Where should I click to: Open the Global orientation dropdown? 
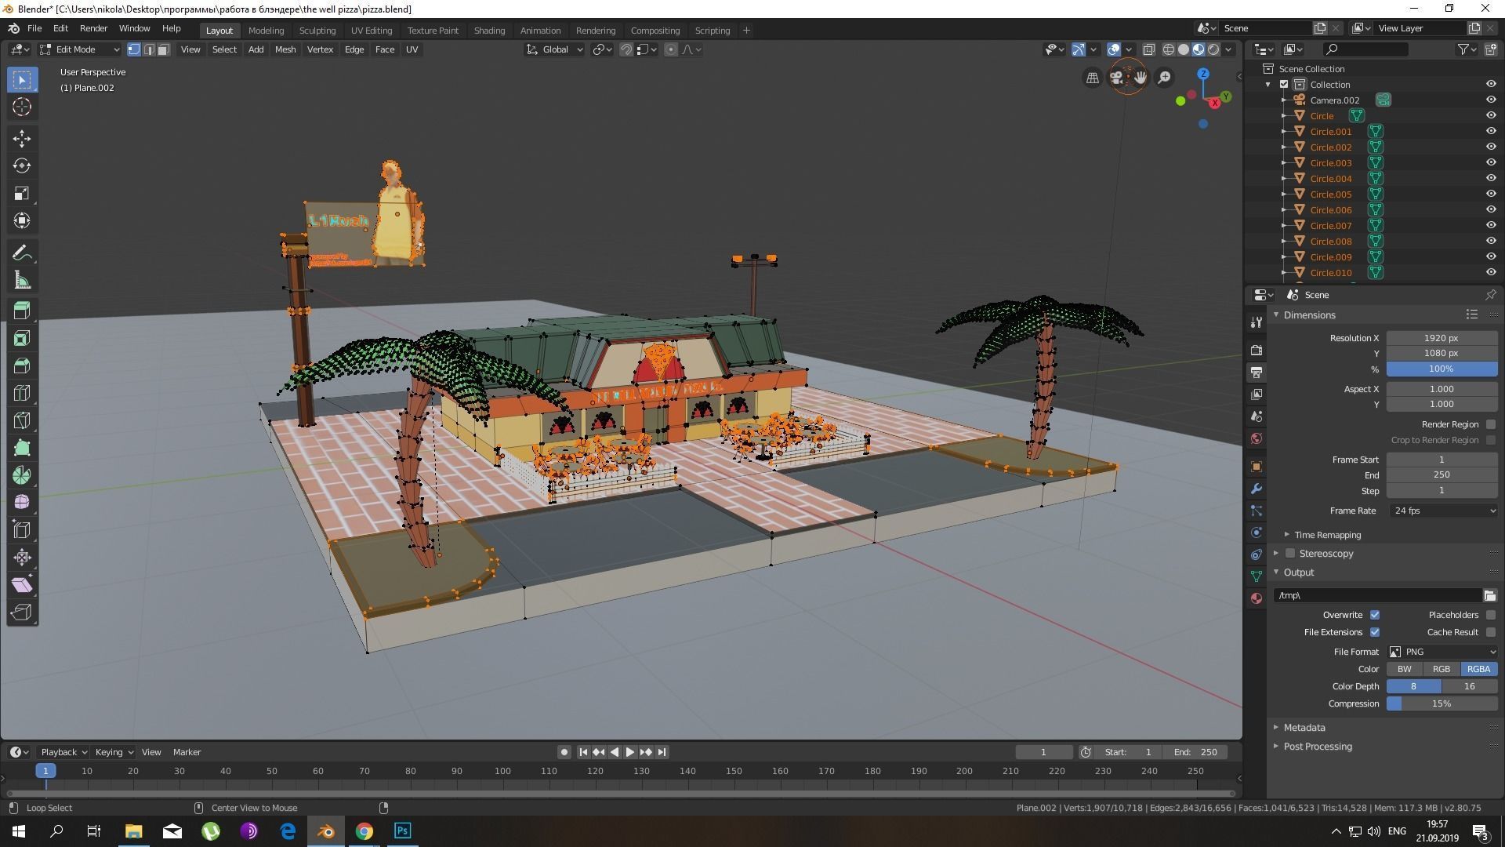(x=554, y=49)
